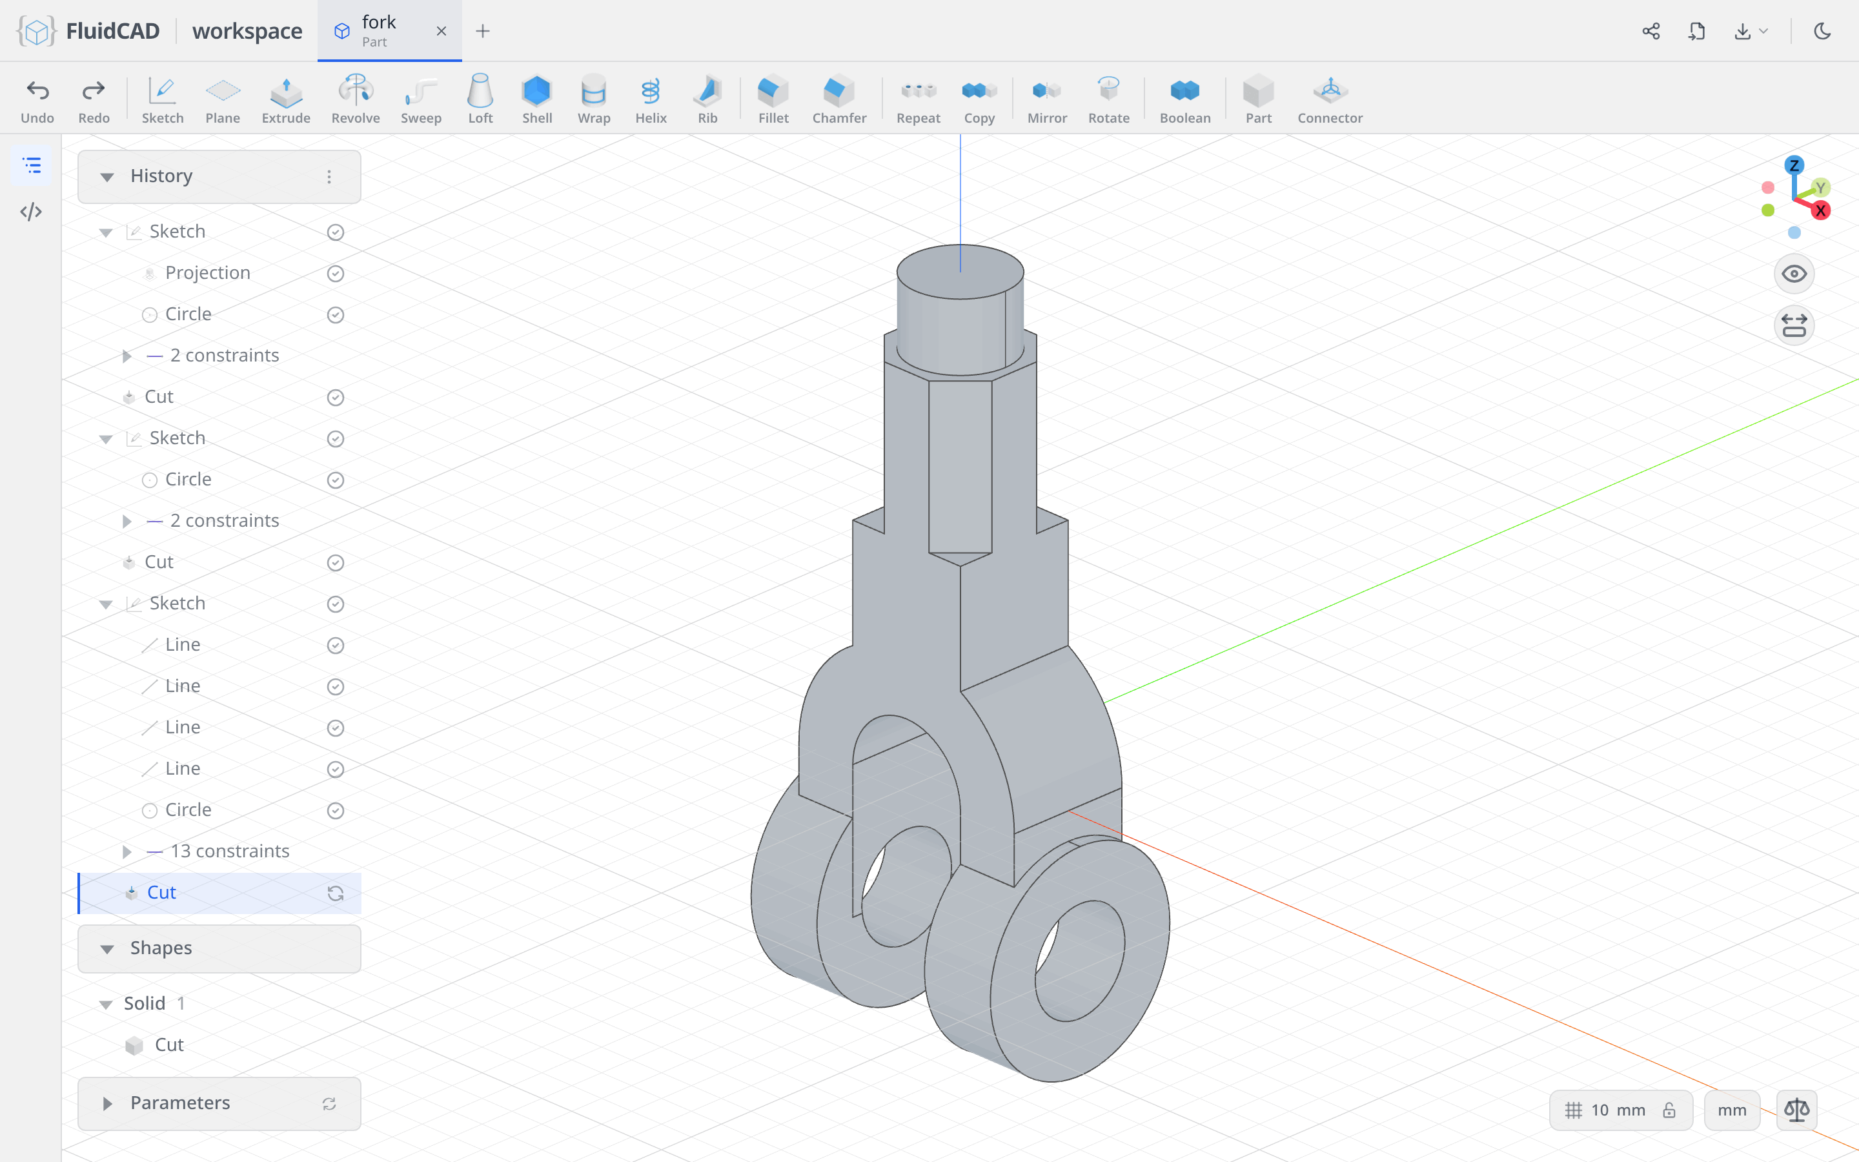This screenshot has width=1859, height=1162.
Task: Click the Z axis on view gizmo
Action: coord(1794,165)
